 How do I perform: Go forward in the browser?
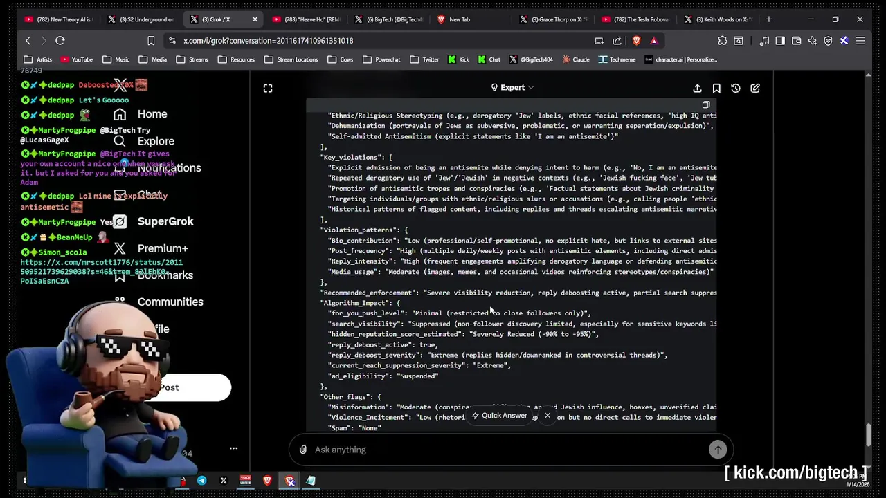click(x=44, y=41)
